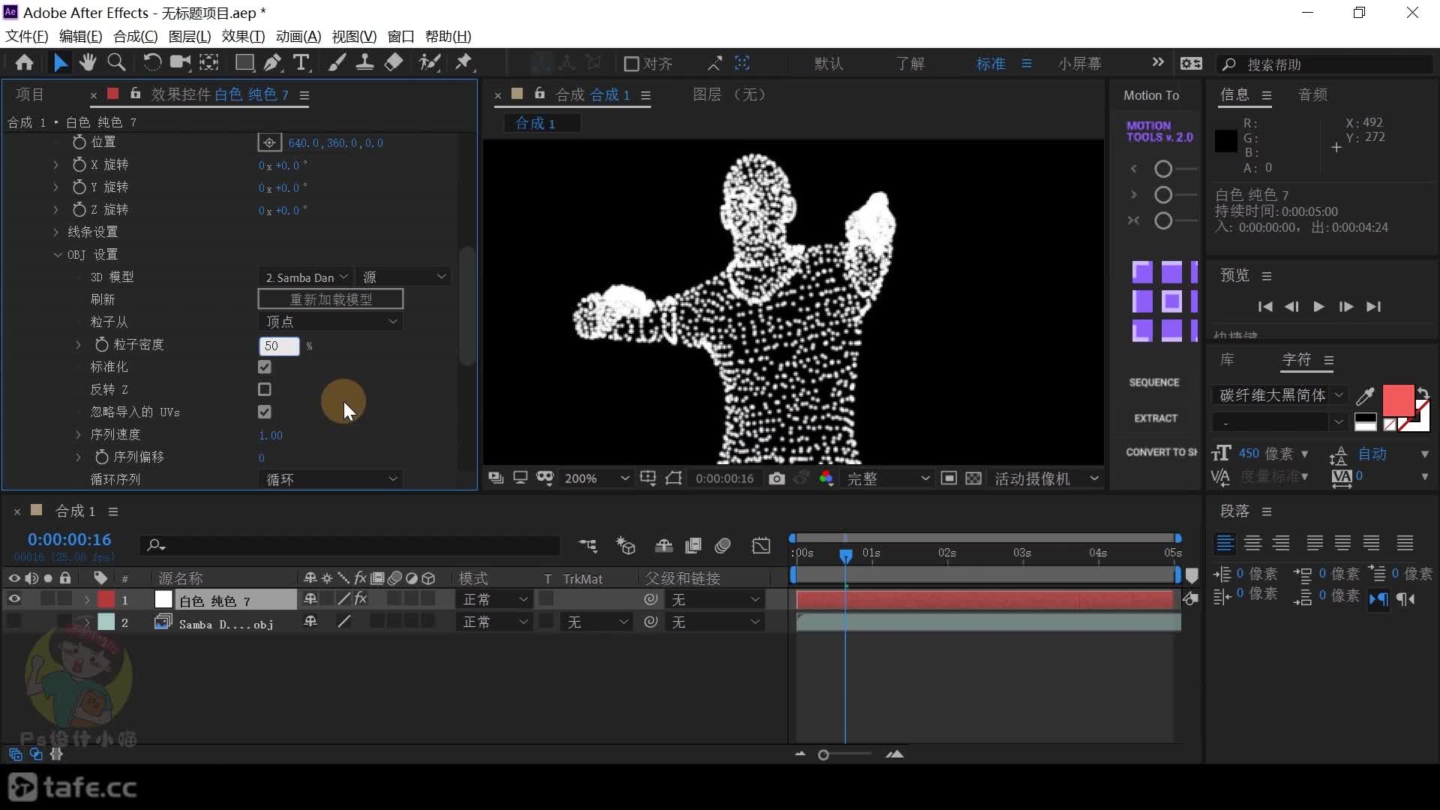This screenshot has height=810, width=1440.
Task: Enable 反转 Z checkbox
Action: [264, 388]
